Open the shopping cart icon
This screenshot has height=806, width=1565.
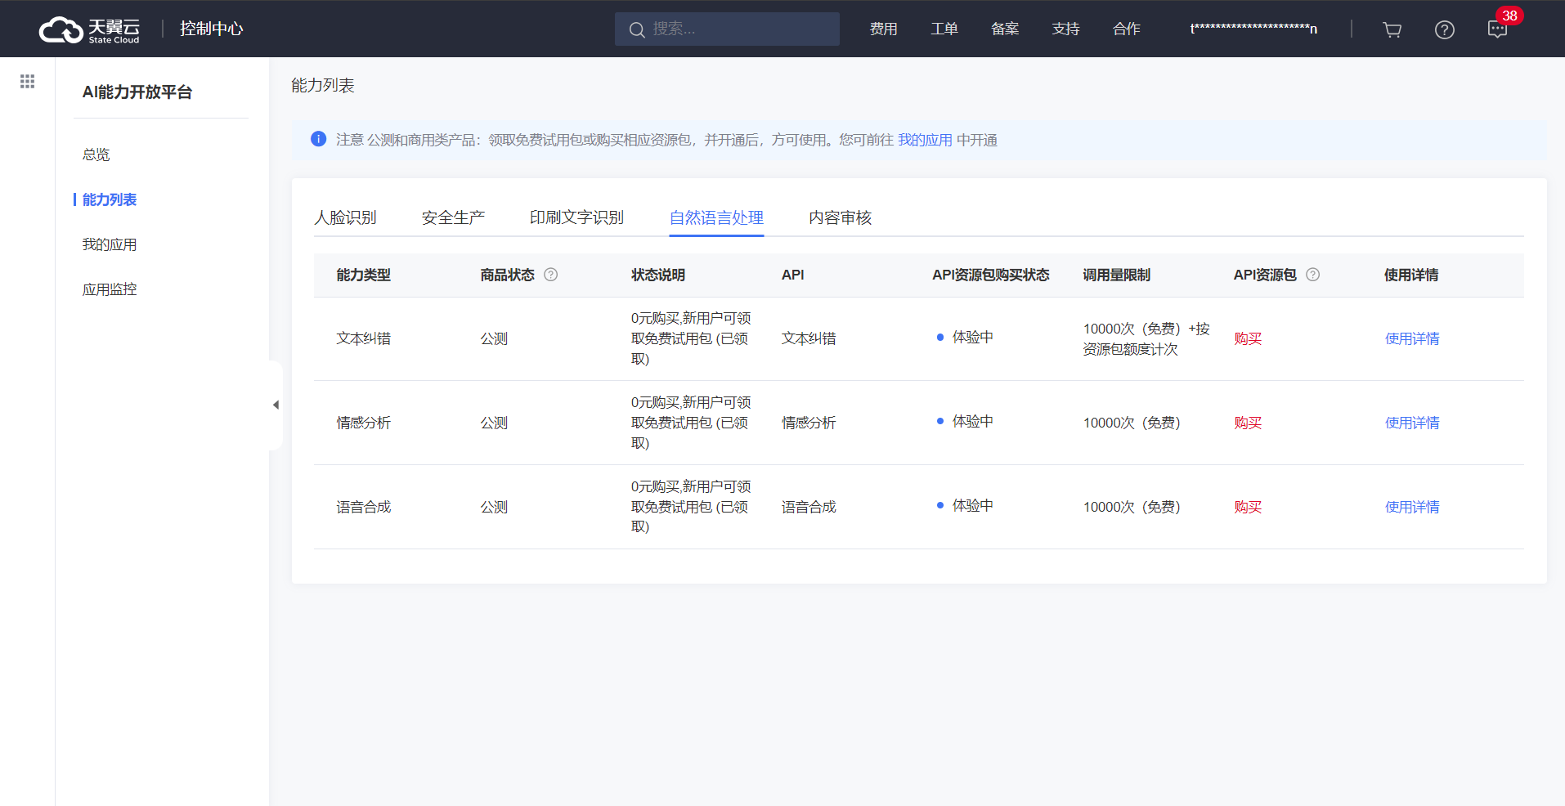[1392, 29]
